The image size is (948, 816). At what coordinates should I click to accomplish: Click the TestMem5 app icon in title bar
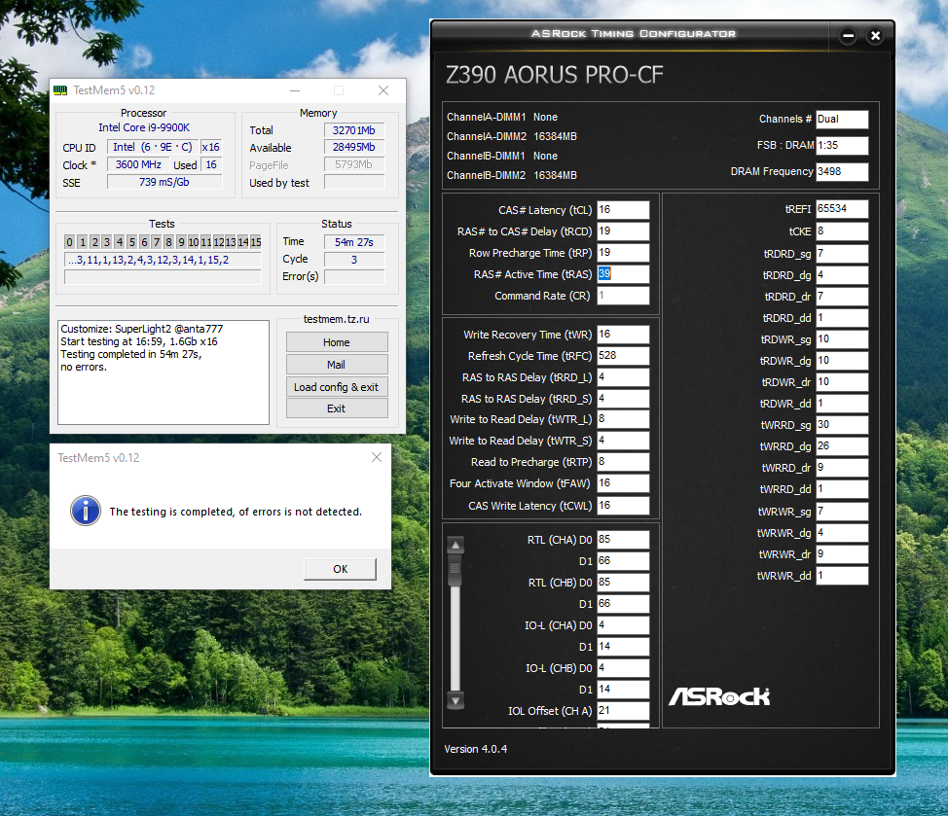pyautogui.click(x=60, y=90)
